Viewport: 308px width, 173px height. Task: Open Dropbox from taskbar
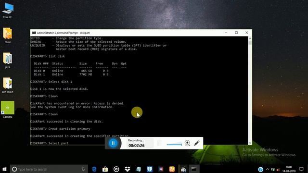click(127, 169)
